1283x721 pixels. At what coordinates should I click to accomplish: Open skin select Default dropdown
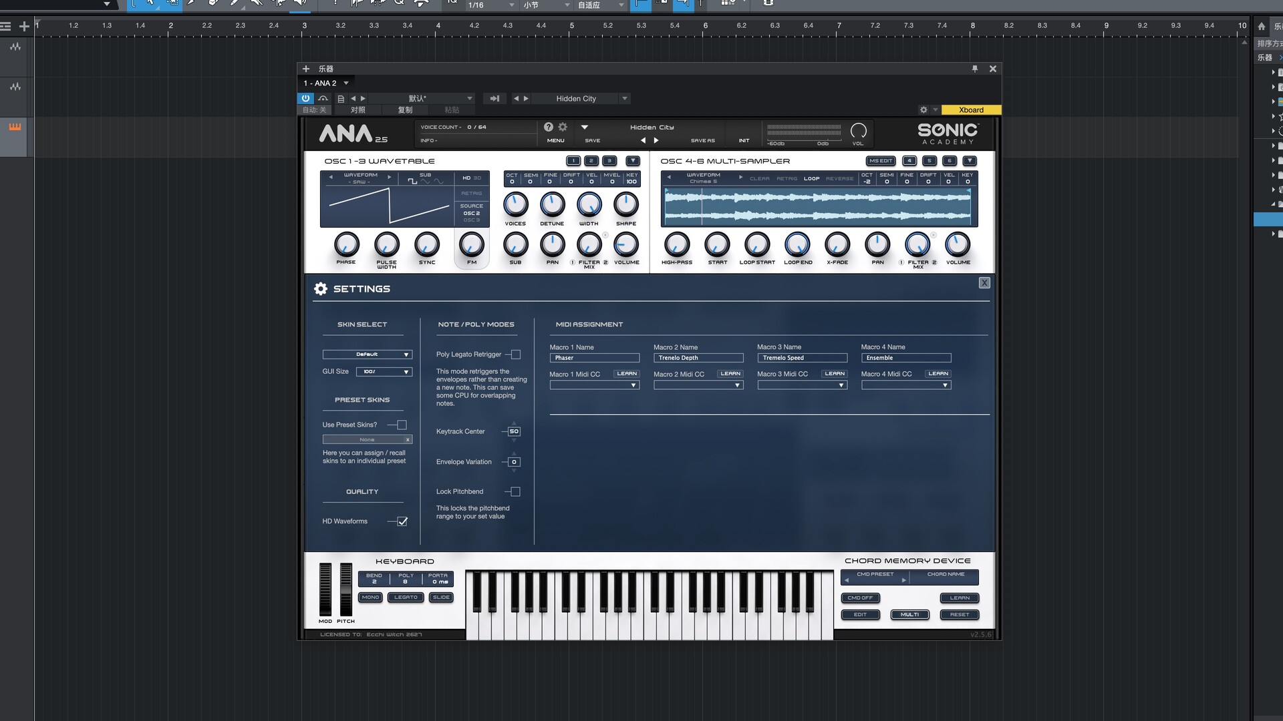pyautogui.click(x=368, y=354)
